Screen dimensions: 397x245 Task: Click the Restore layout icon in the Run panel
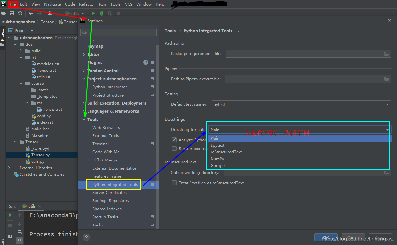tap(10, 237)
